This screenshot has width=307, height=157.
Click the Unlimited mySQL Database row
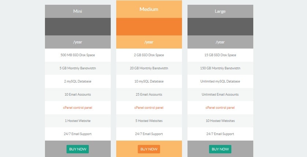coord(220,81)
